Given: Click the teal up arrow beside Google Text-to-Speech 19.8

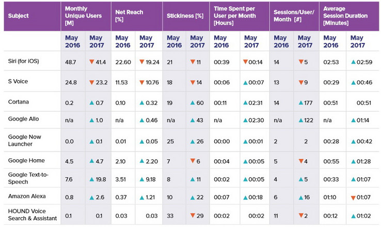Looking at the screenshot, I should pos(91,179).
